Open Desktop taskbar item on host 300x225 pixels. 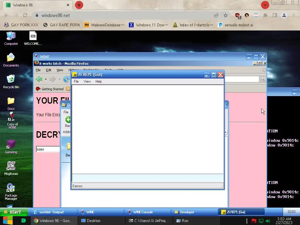pos(102,221)
